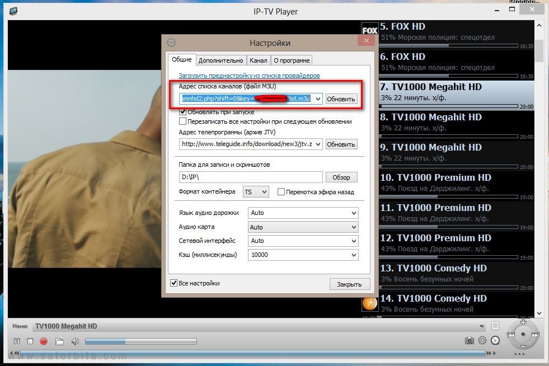Click the Загрузить преднастройку из списка провайдеров link

coord(249,76)
